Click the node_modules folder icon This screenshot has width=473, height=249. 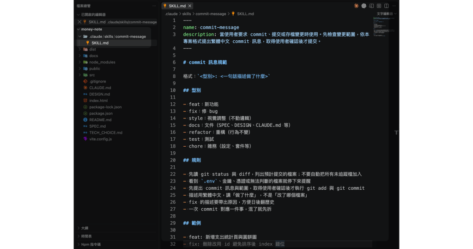[x=85, y=62]
